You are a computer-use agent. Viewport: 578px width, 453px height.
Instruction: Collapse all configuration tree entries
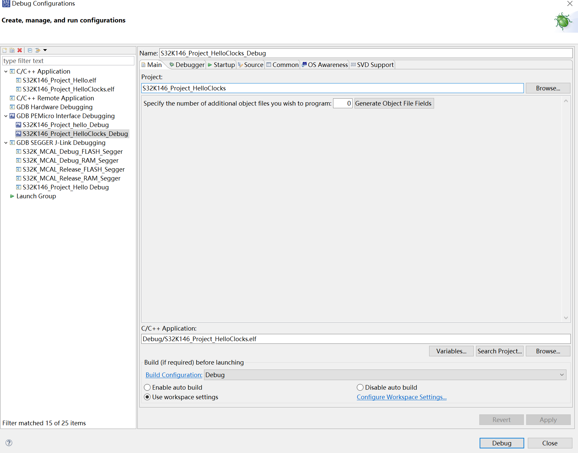(x=29, y=50)
